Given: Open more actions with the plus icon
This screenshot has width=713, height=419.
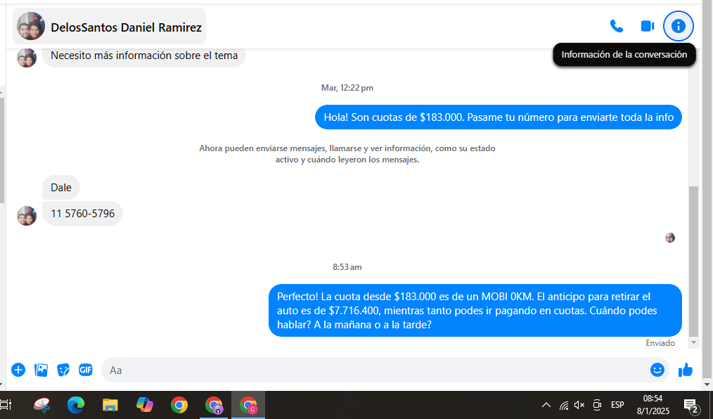Looking at the screenshot, I should pyautogui.click(x=18, y=370).
